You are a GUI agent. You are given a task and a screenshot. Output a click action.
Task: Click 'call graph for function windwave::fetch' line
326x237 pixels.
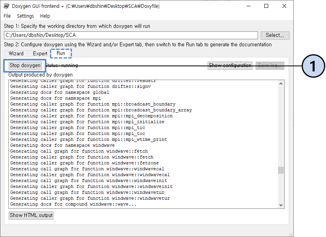[x=79, y=151]
